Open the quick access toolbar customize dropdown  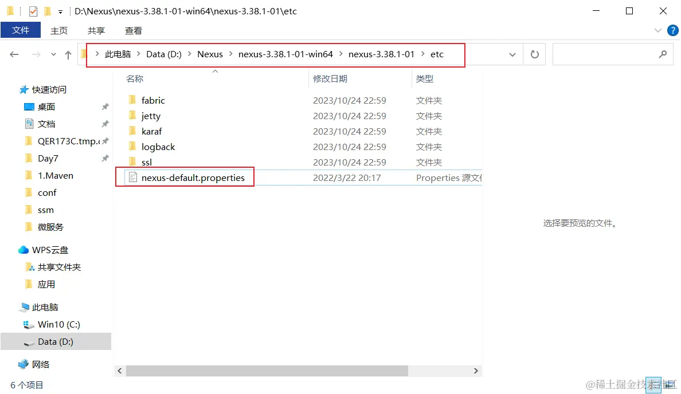[x=60, y=11]
